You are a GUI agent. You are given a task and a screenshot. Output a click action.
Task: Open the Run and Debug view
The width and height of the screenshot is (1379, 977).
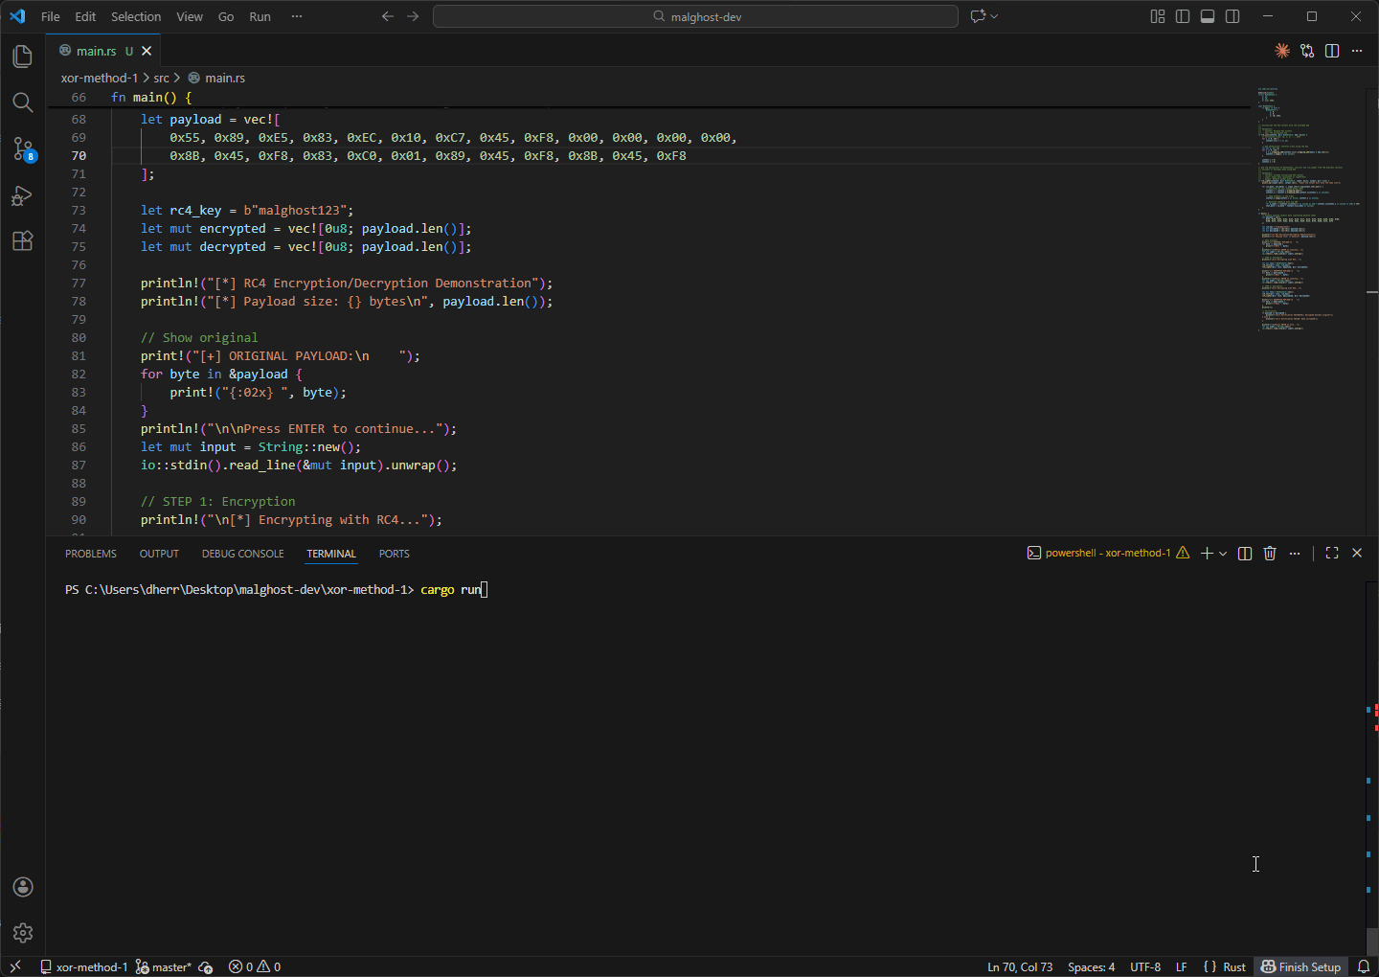(x=23, y=194)
